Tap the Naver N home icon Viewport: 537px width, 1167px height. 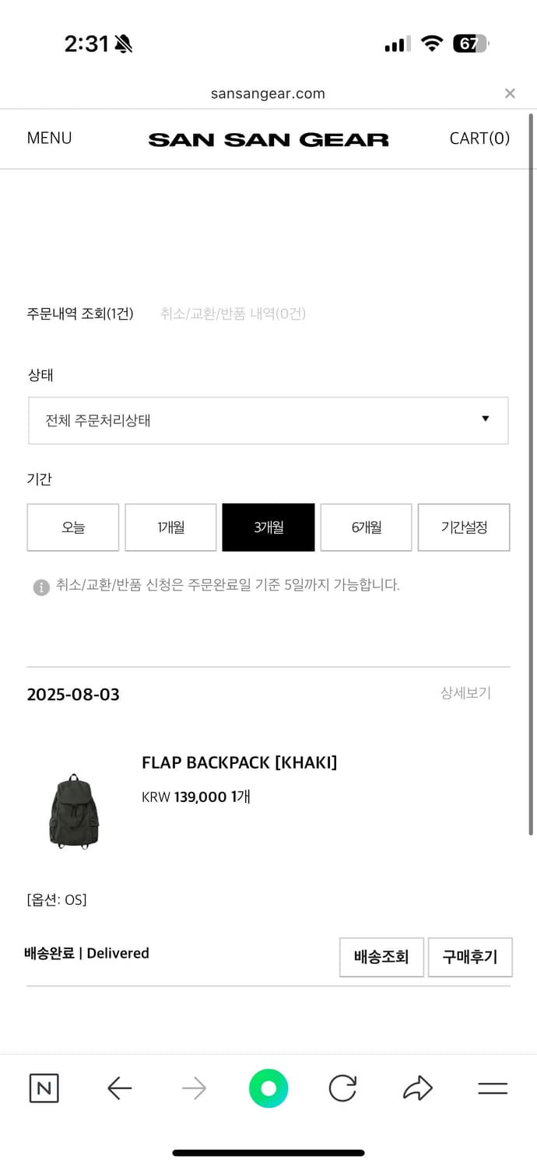coord(44,1088)
